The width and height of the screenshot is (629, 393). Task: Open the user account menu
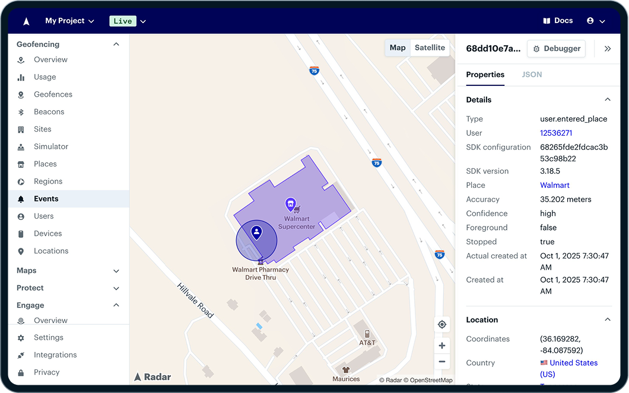(595, 20)
